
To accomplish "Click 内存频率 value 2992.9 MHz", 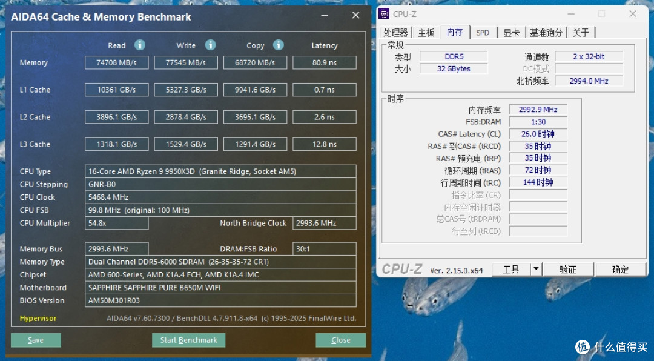I will click(x=538, y=110).
